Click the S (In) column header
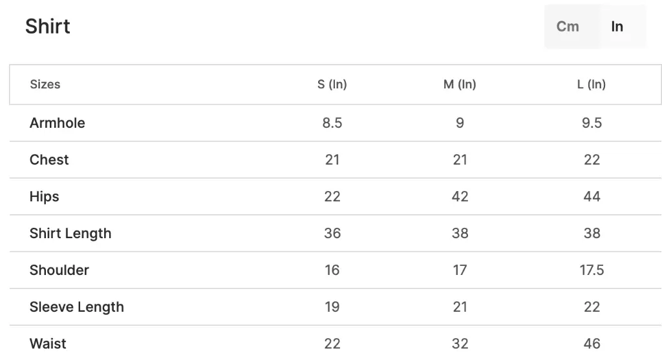 tap(332, 85)
